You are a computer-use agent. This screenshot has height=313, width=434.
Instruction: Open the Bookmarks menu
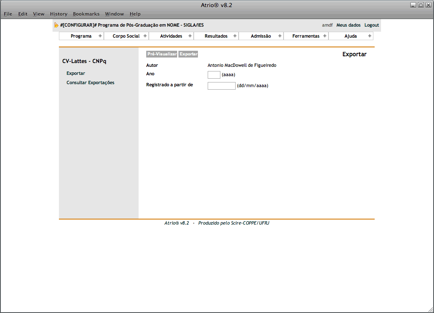(86, 14)
